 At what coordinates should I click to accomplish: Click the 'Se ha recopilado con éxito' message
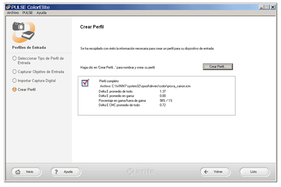click(x=147, y=48)
